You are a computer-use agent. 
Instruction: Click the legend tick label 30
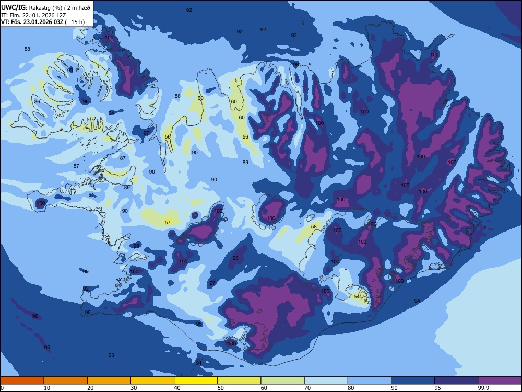click(x=134, y=388)
